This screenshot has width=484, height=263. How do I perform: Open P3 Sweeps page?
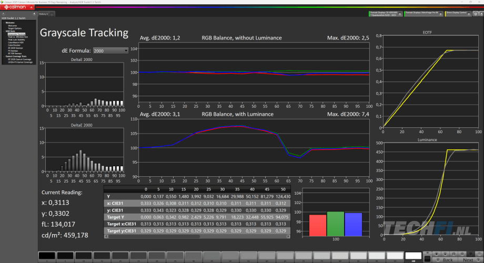coord(13,50)
